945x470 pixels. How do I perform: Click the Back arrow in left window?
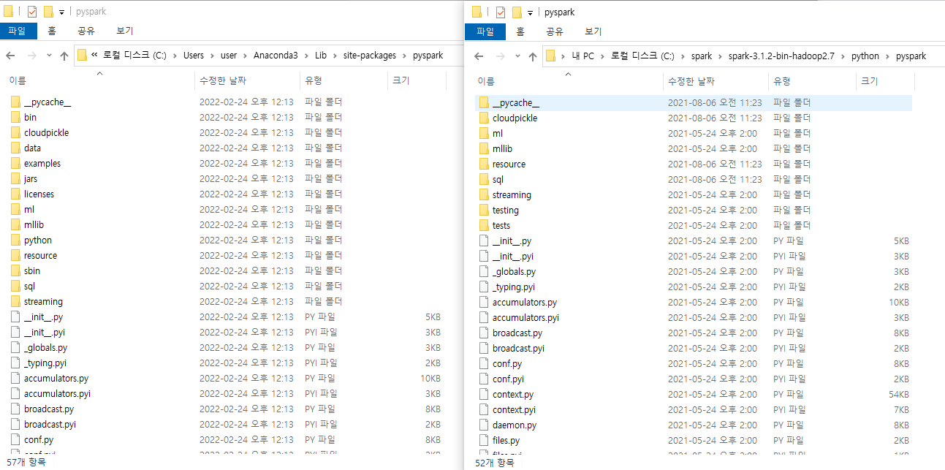[x=11, y=56]
